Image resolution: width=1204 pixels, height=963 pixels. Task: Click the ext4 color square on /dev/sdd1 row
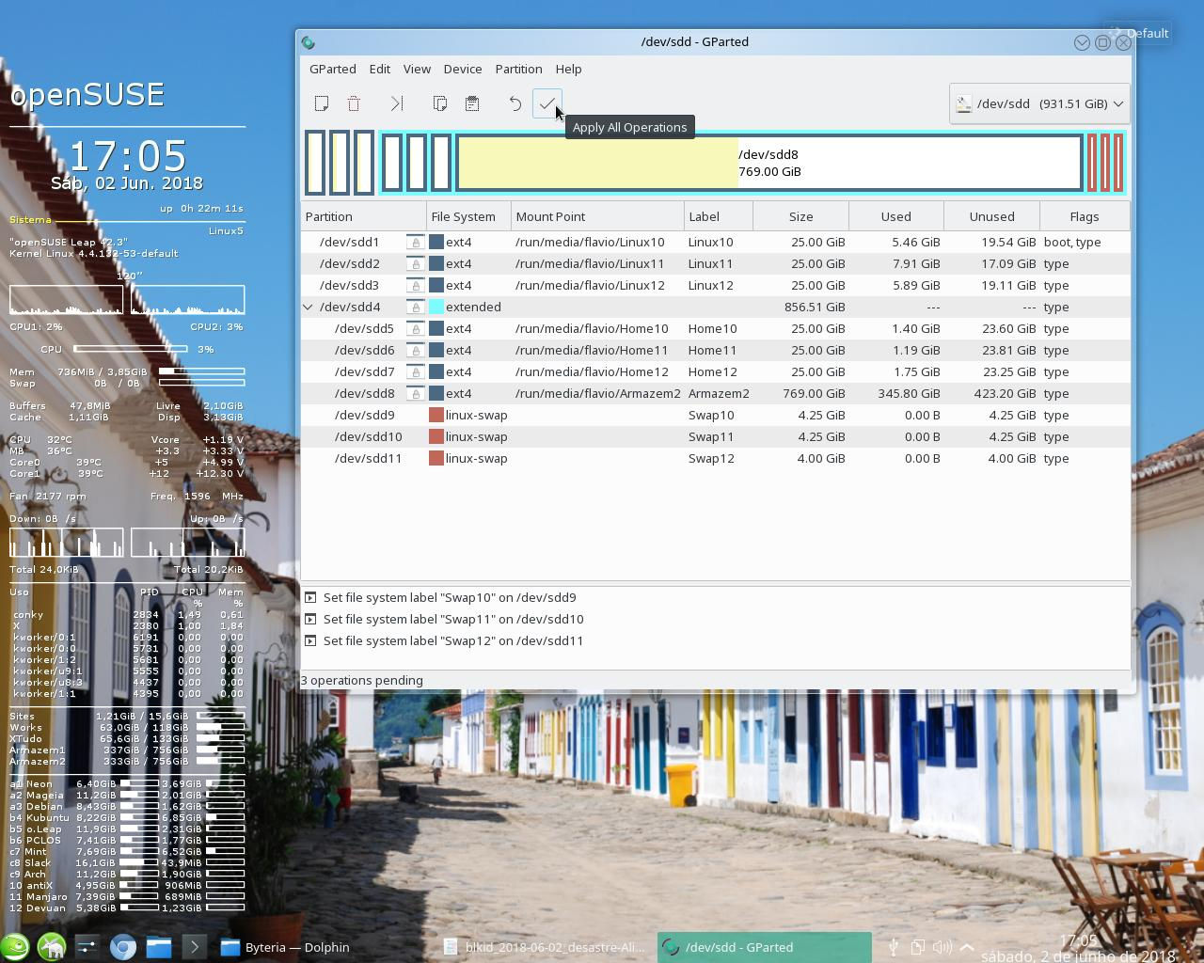[x=436, y=242]
